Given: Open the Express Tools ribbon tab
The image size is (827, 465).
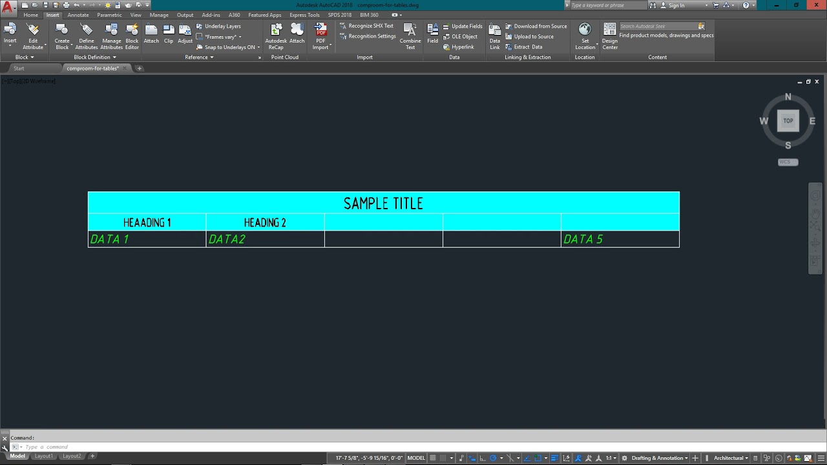Looking at the screenshot, I should click(304, 15).
